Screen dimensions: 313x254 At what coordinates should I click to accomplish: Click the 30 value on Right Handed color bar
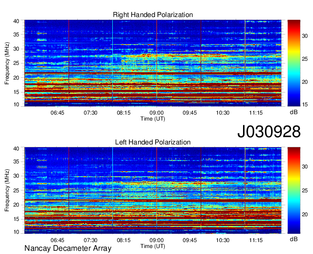[x=305, y=36]
